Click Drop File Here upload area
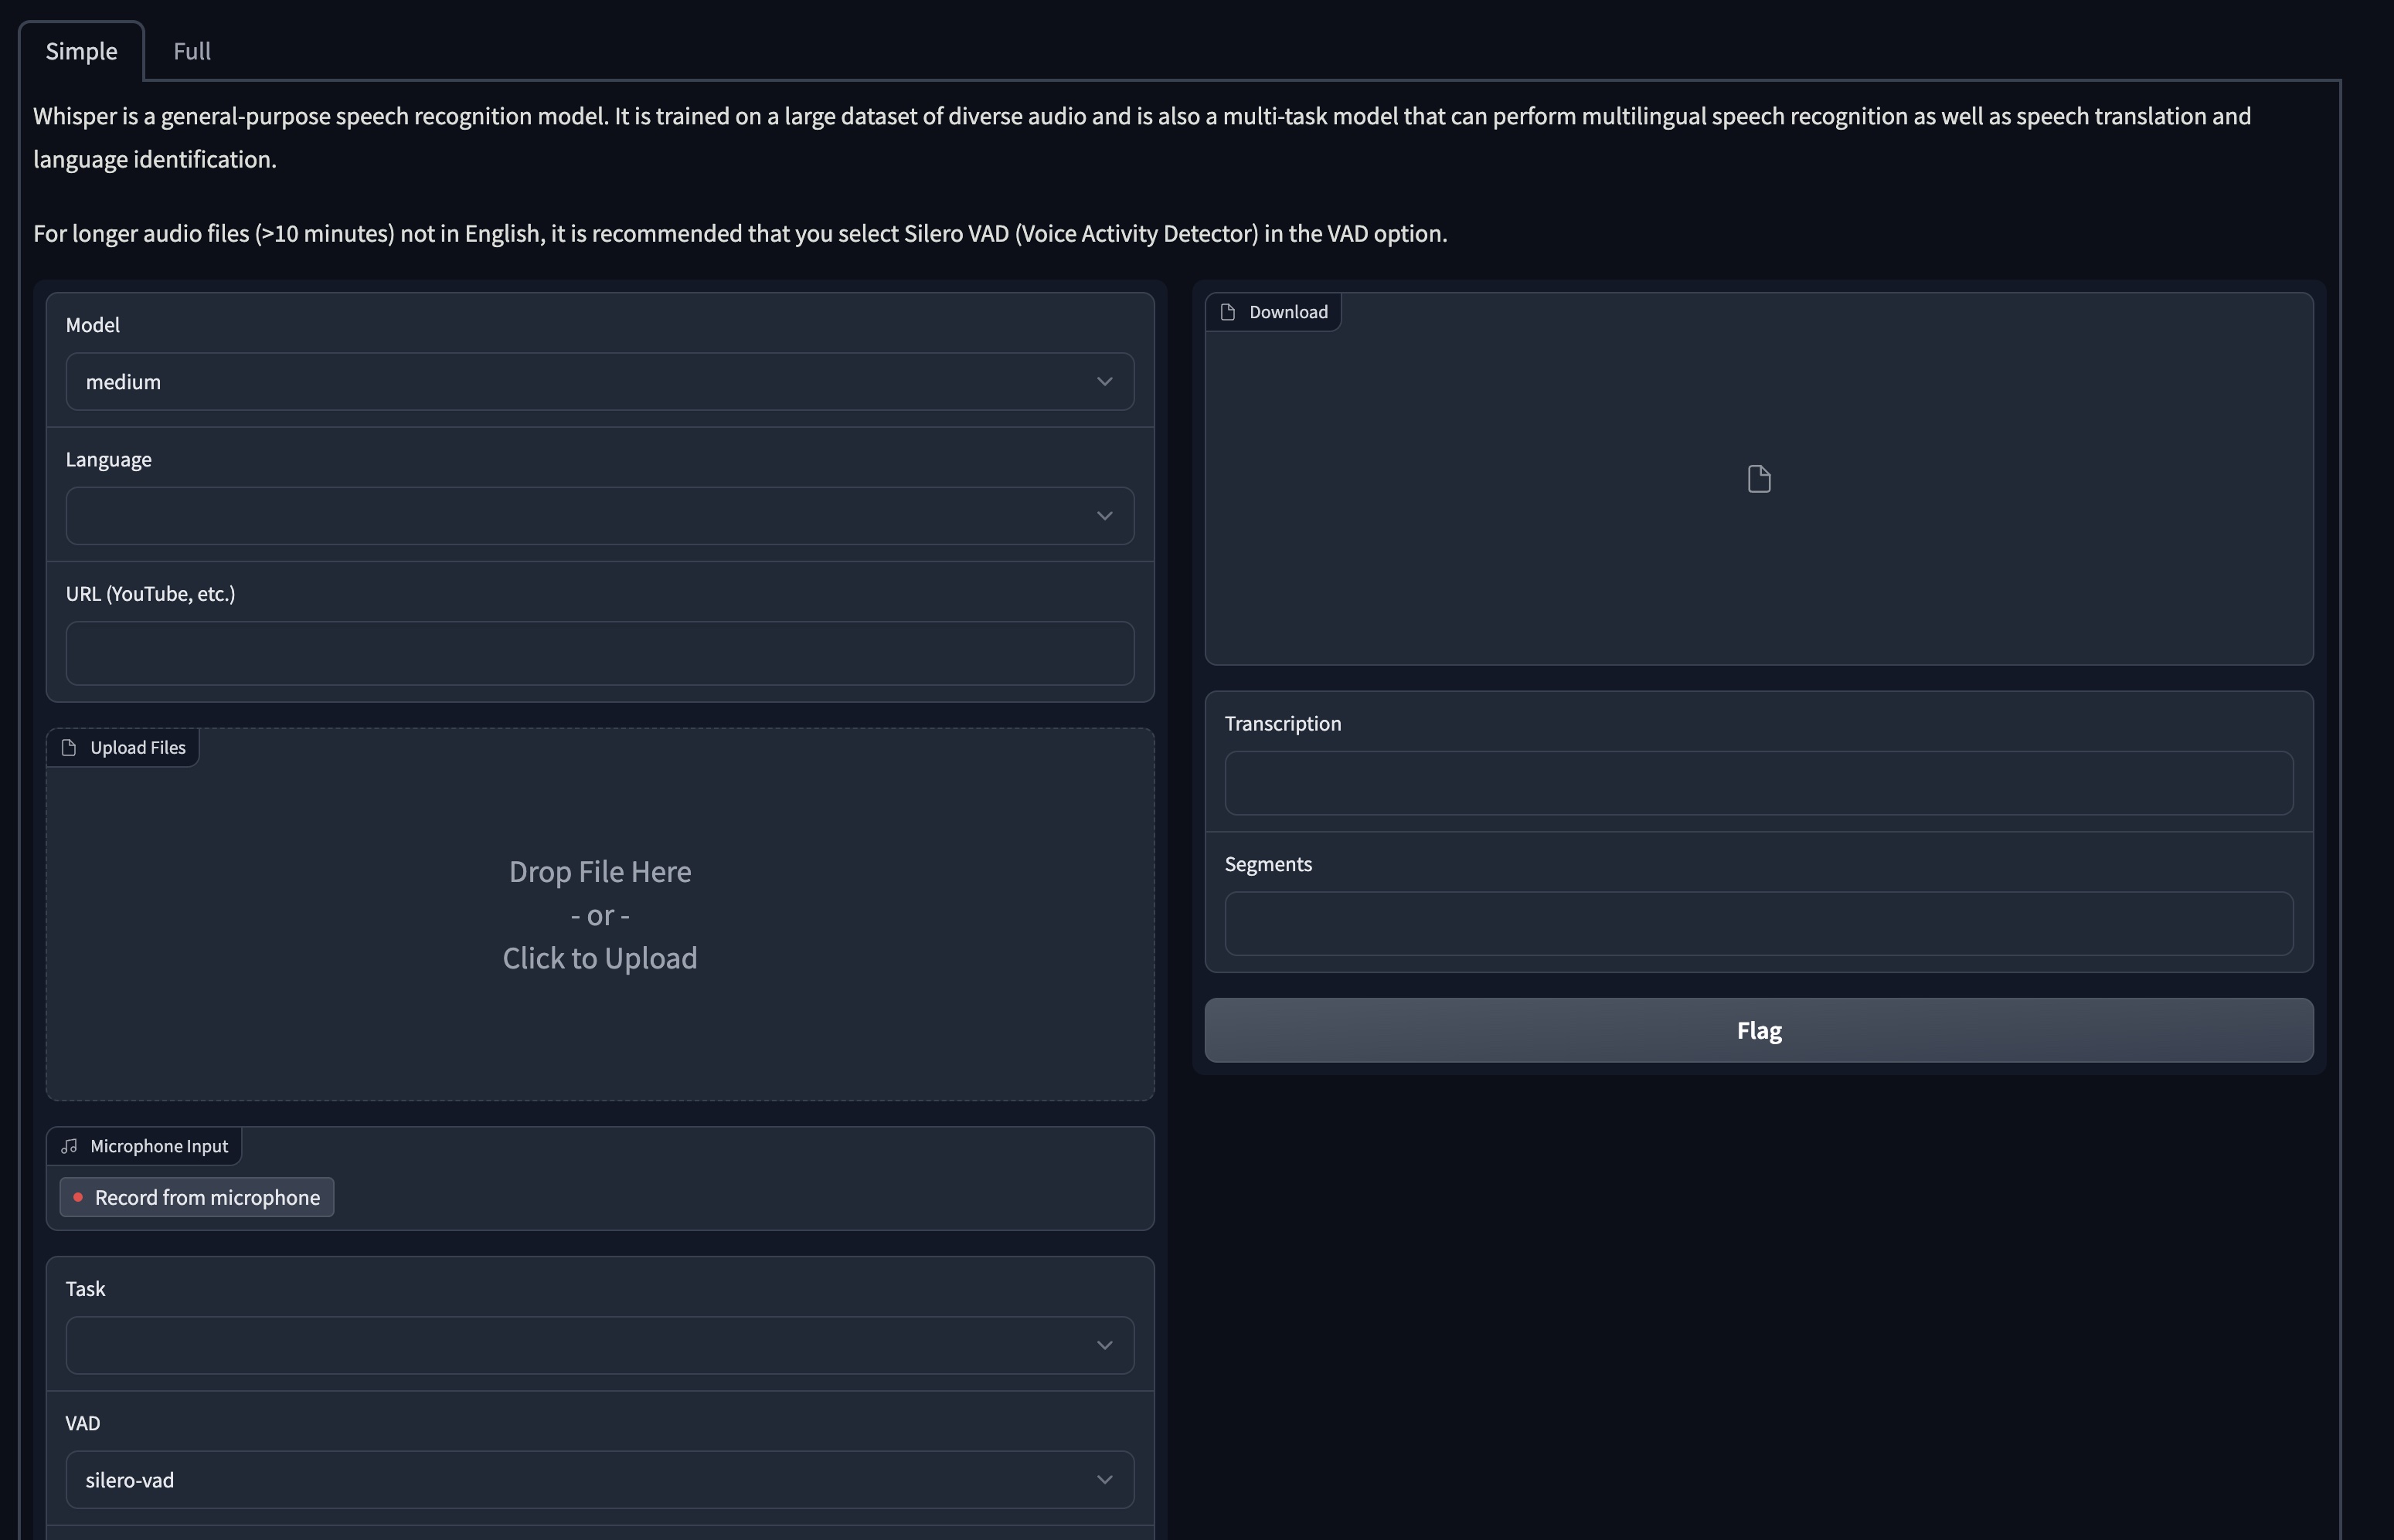Image resolution: width=2394 pixels, height=1540 pixels. pyautogui.click(x=599, y=915)
